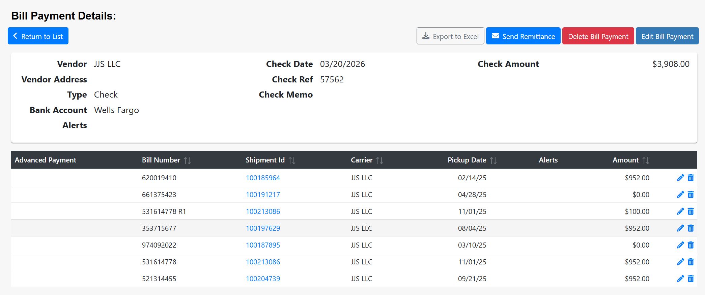This screenshot has width=705, height=295.
Task: Edit bill 353715677 via pencil icon
Action: point(680,228)
